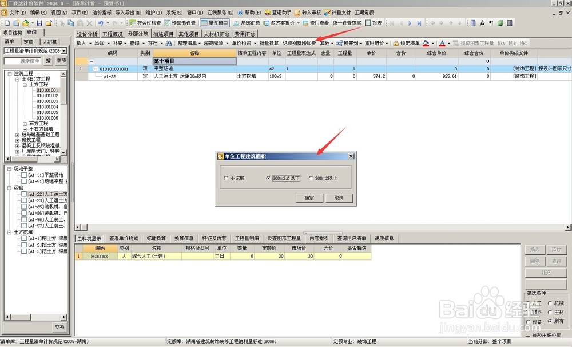Screen dimensions: 572x347
Task: Click the paragraph mark ¶ icon
Action: coord(491,23)
